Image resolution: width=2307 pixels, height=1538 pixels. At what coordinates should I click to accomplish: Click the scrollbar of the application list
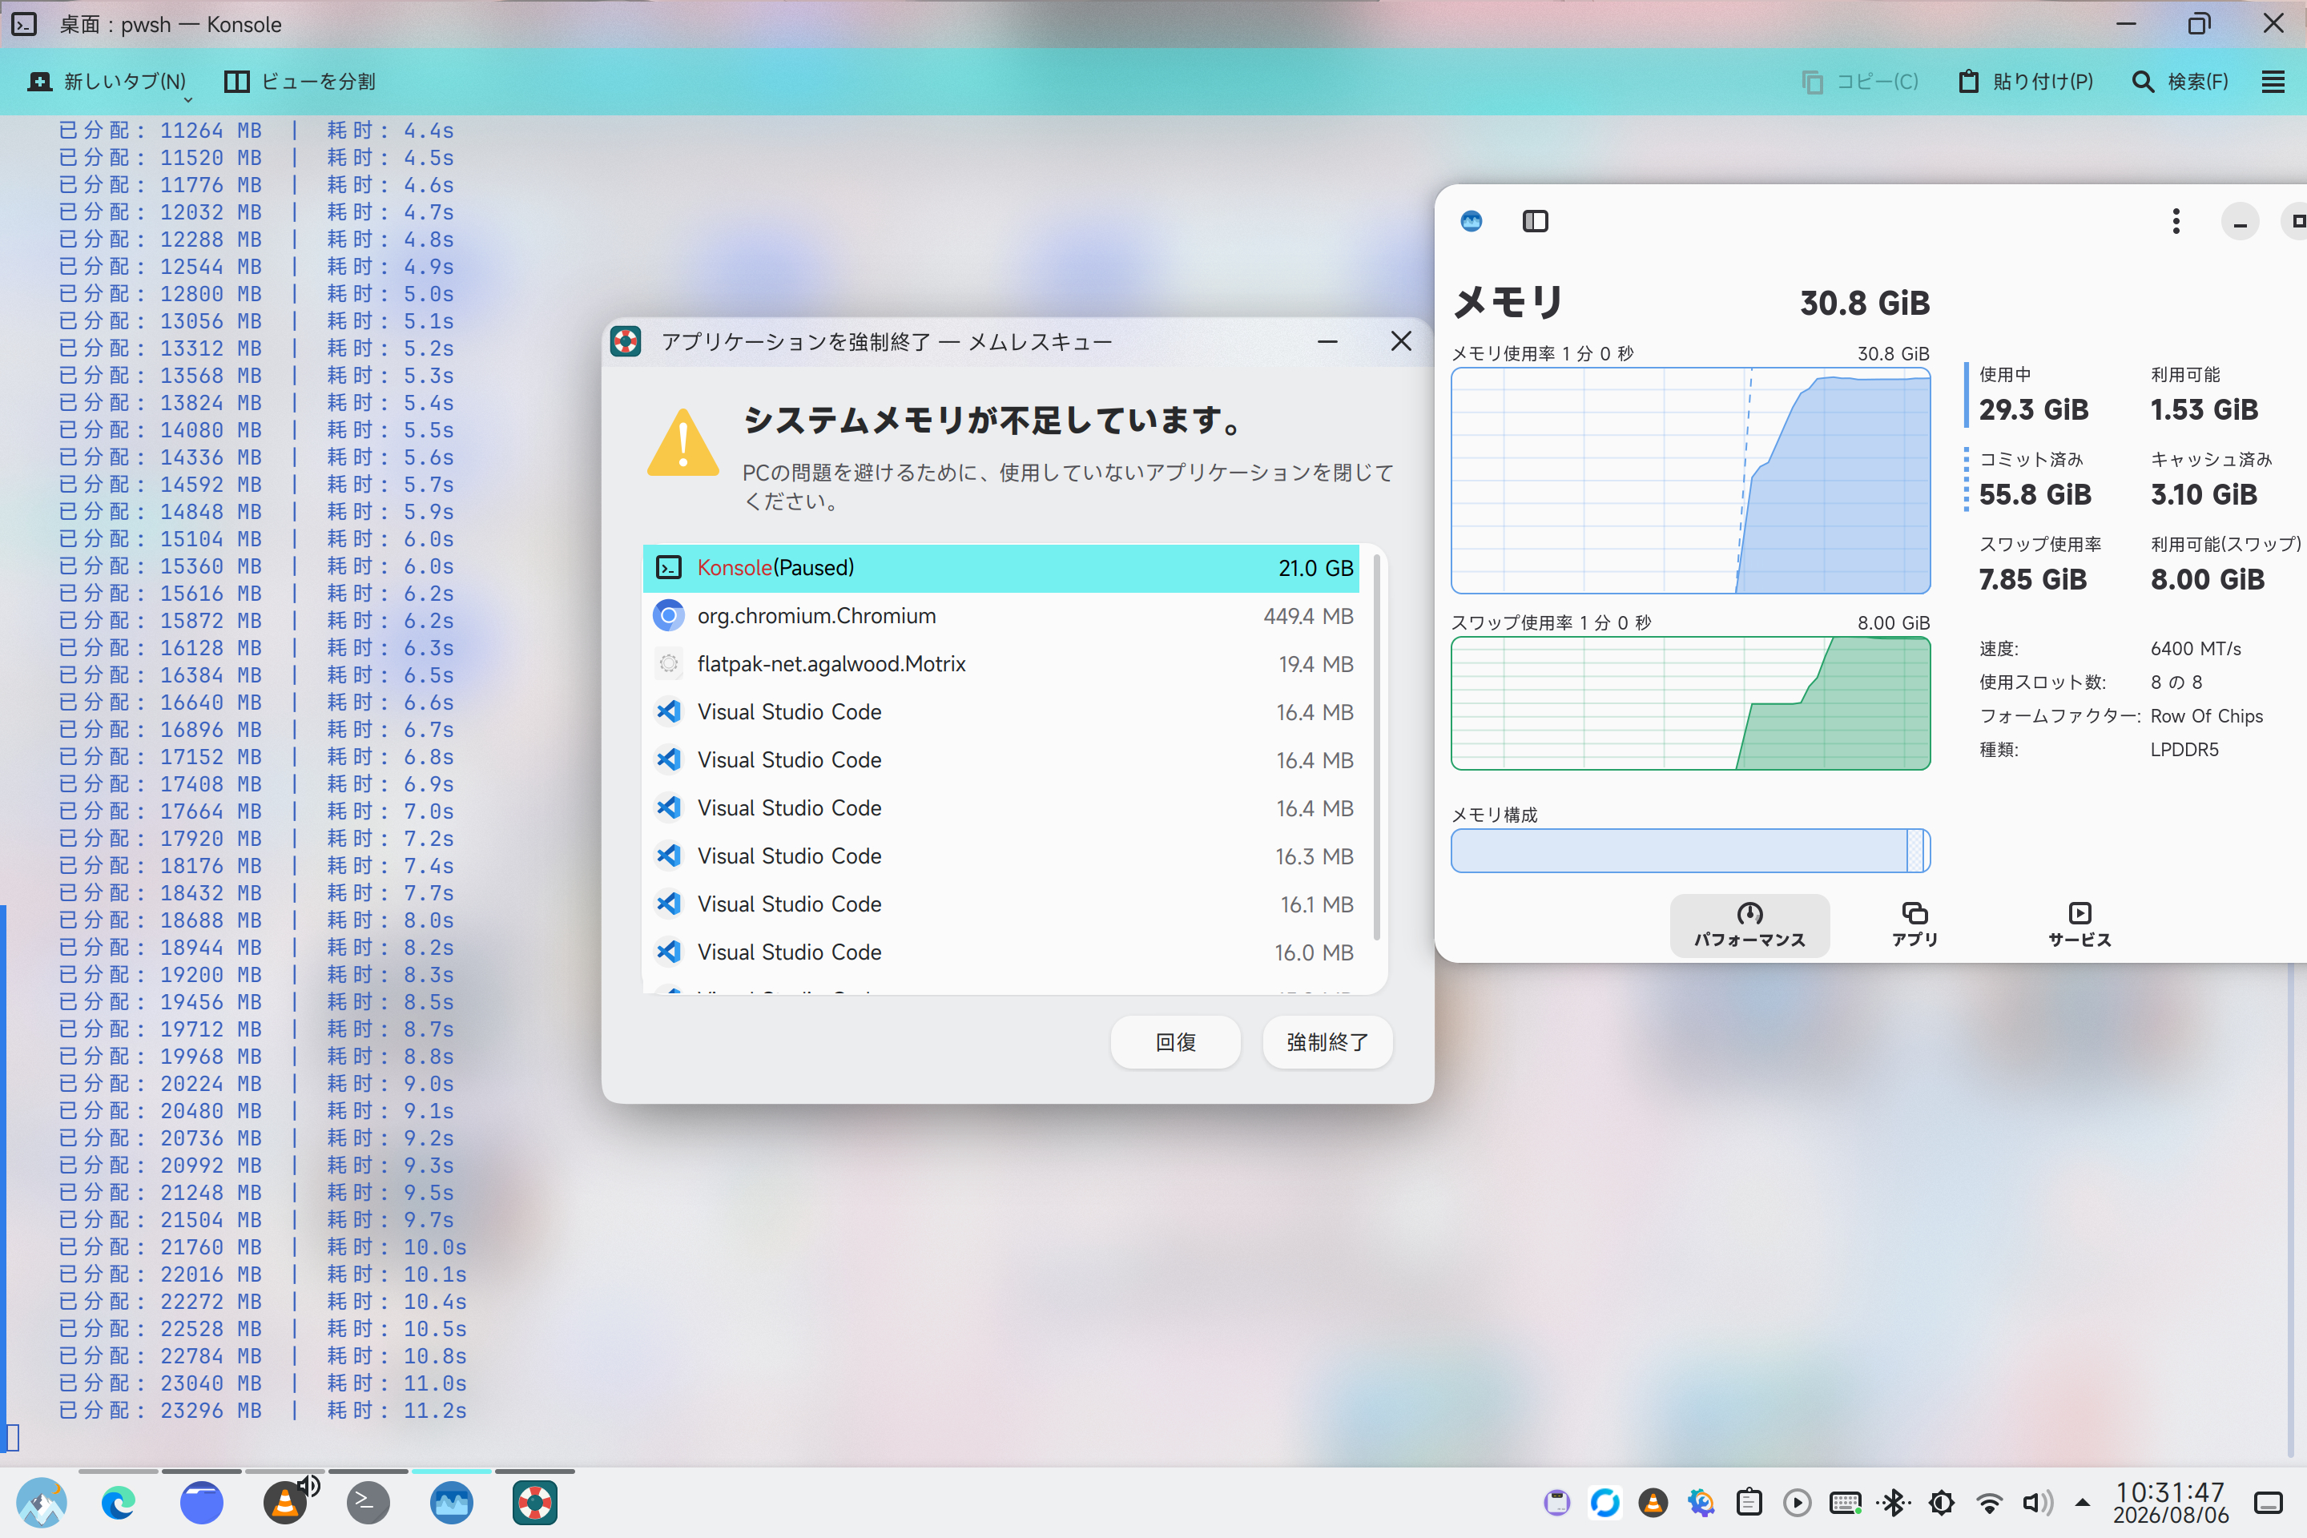pyautogui.click(x=1377, y=746)
